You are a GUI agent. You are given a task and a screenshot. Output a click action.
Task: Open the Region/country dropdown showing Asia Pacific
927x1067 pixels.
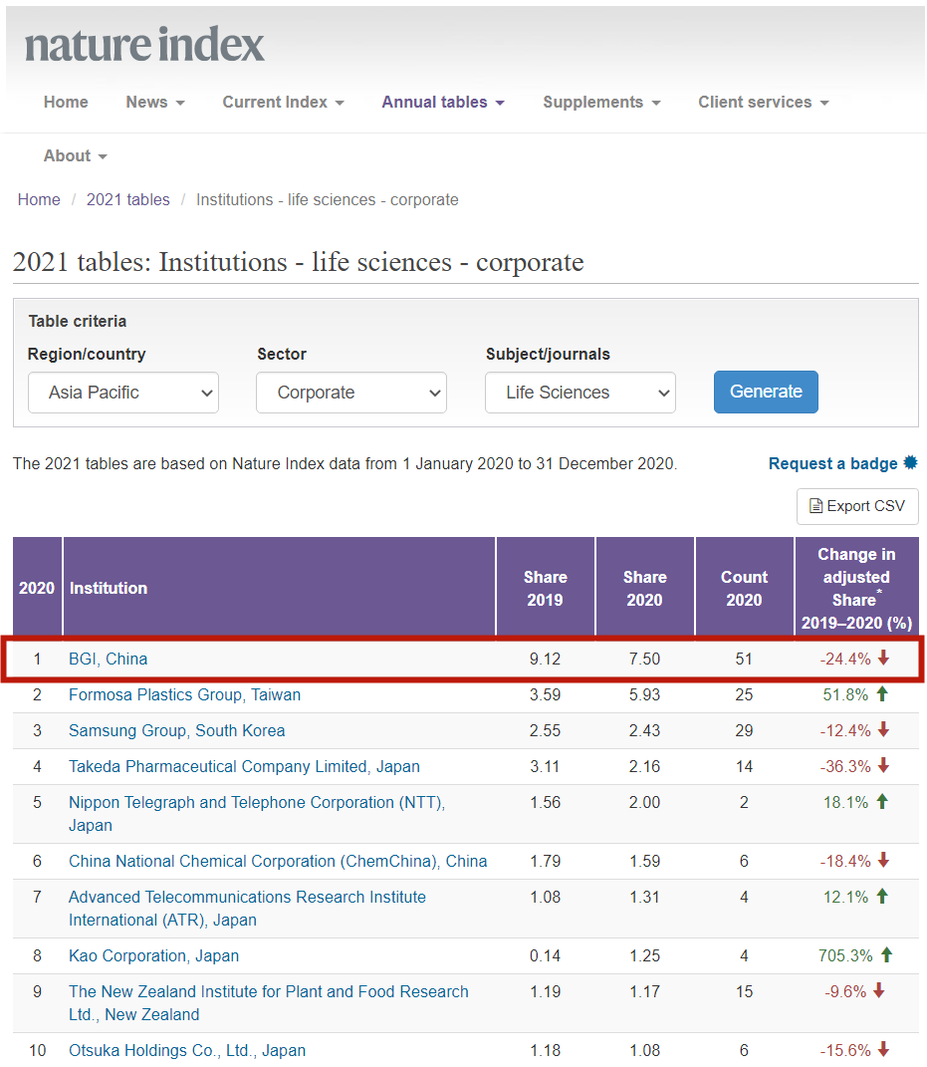[x=123, y=393]
